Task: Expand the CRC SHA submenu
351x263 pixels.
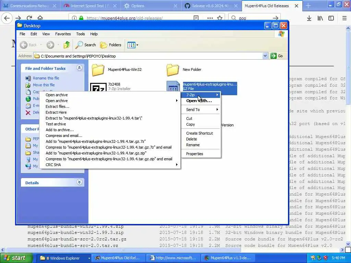Action: pyautogui.click(x=110, y=165)
